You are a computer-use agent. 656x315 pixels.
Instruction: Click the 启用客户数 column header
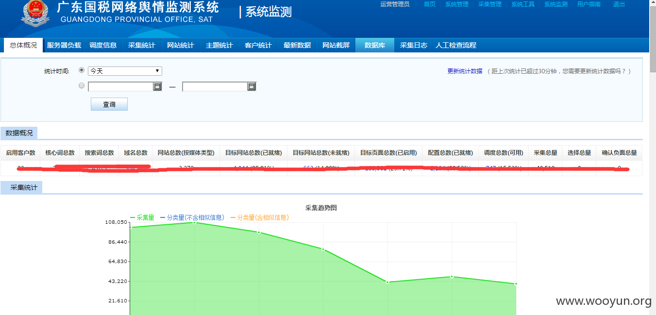pos(20,153)
